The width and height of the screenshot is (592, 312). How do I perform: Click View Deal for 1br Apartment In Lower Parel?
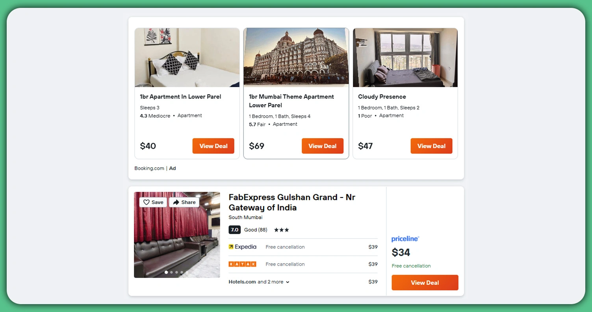pyautogui.click(x=213, y=146)
